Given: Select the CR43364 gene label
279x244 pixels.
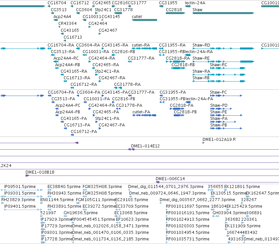Looking at the screenshot, I should click(x=68, y=24).
